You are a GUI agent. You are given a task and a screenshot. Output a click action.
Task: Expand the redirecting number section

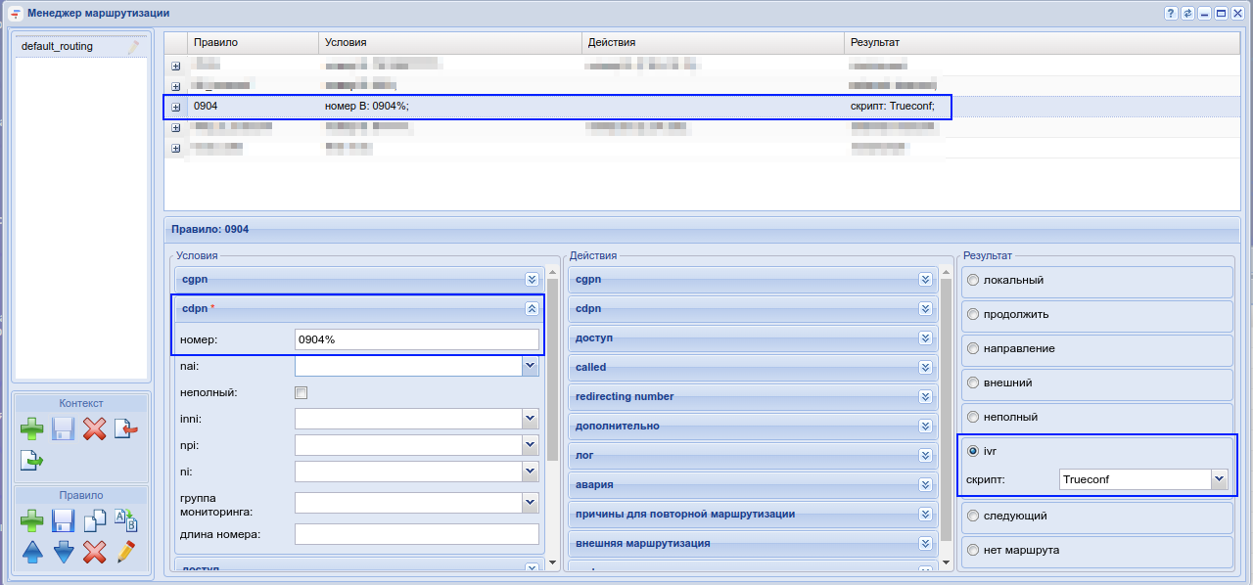(x=925, y=396)
